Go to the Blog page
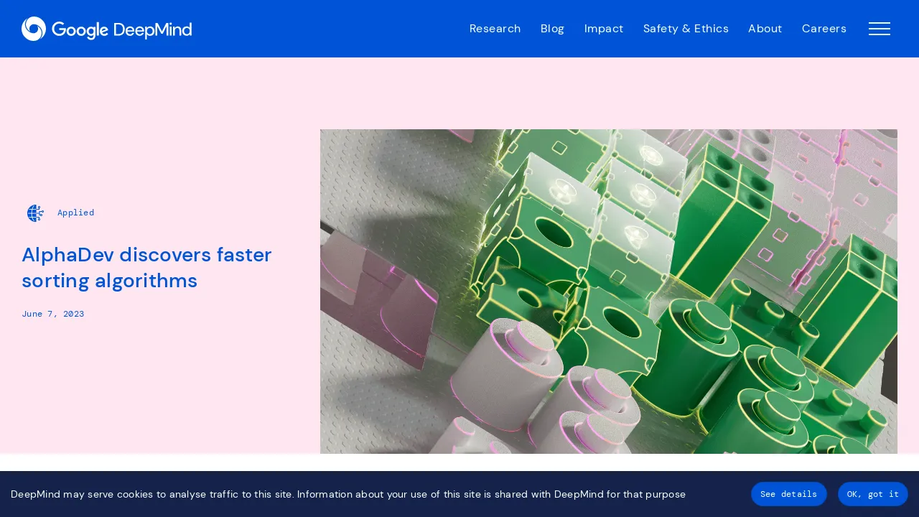The height and width of the screenshot is (517, 919). [552, 29]
